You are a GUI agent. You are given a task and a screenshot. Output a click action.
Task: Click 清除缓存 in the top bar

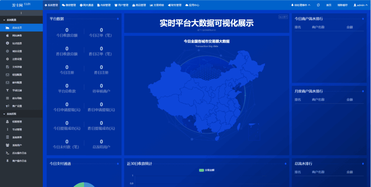pyautogui.click(x=342, y=5)
